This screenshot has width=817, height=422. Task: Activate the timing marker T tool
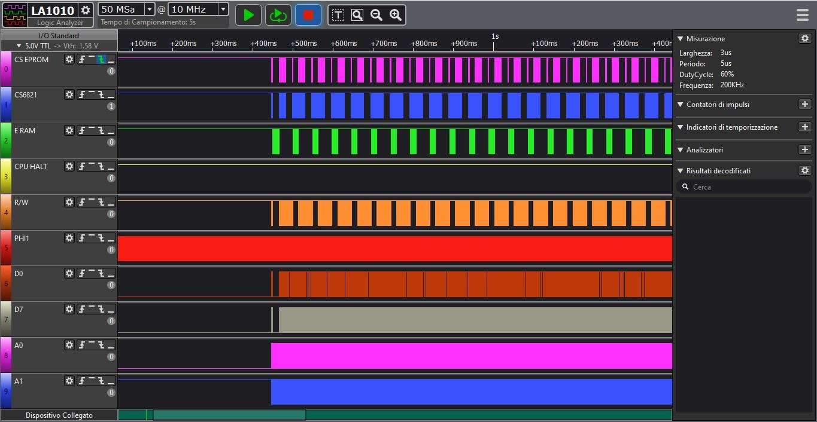click(338, 15)
